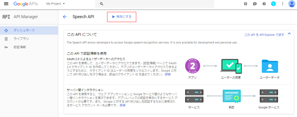Image resolution: width=297 pixels, height=117 pixels.
Task: Click the ユーザーデータ folder icon
Action: click(x=270, y=66)
